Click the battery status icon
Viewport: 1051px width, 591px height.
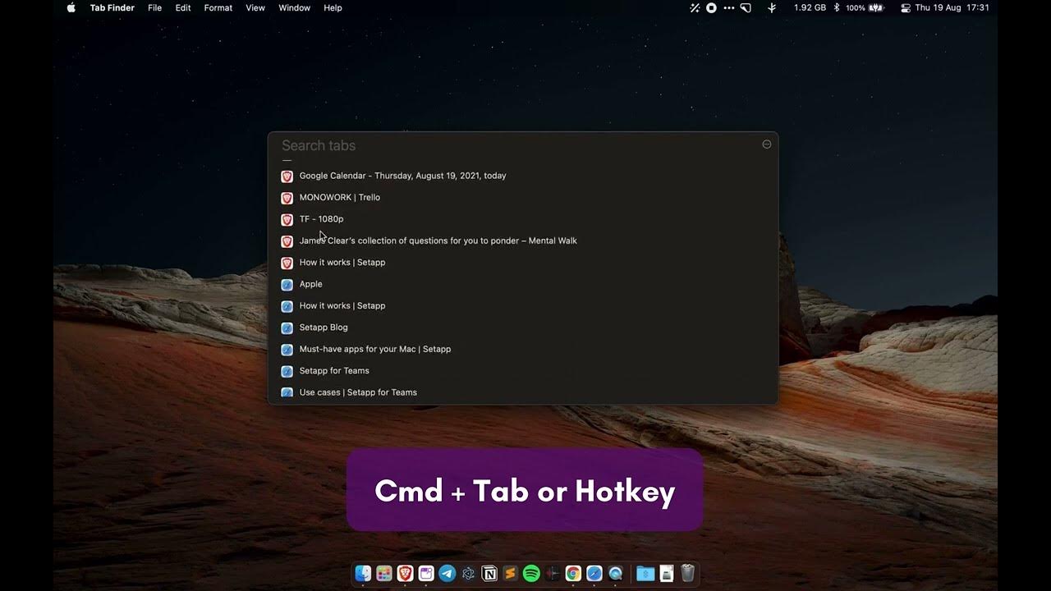(876, 7)
